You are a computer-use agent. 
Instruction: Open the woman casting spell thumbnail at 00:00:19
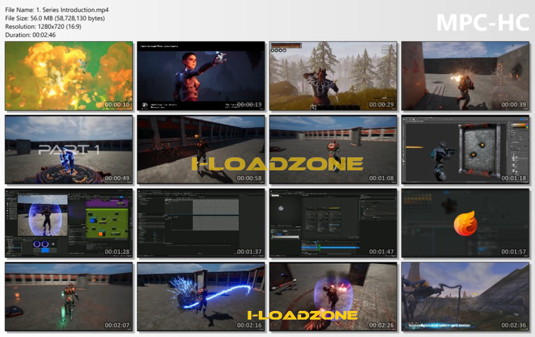(201, 76)
